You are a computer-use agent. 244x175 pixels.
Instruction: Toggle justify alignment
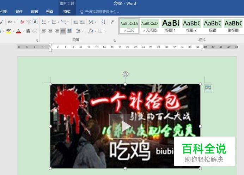pos(63,31)
